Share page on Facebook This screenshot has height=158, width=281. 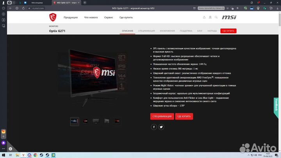coord(154,127)
